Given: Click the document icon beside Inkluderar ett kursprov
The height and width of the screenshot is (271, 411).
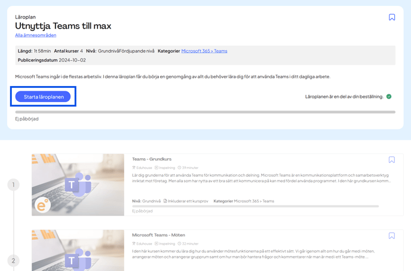Looking at the screenshot, I should [x=165, y=201].
